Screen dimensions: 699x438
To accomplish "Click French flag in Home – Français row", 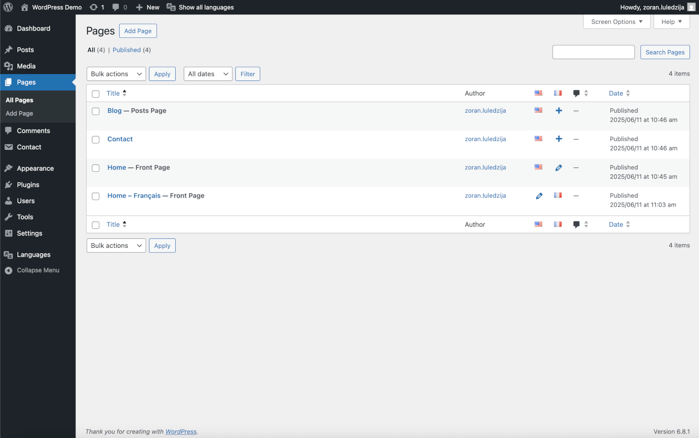I will pos(558,195).
